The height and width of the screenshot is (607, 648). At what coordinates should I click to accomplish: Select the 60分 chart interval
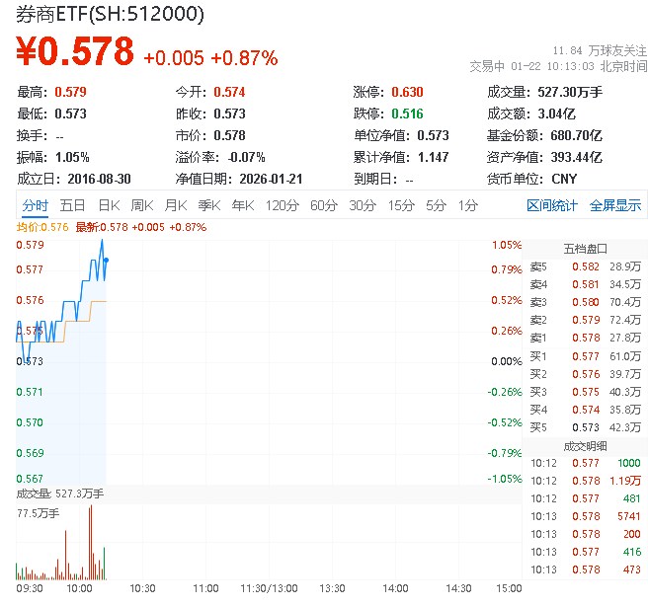point(324,205)
